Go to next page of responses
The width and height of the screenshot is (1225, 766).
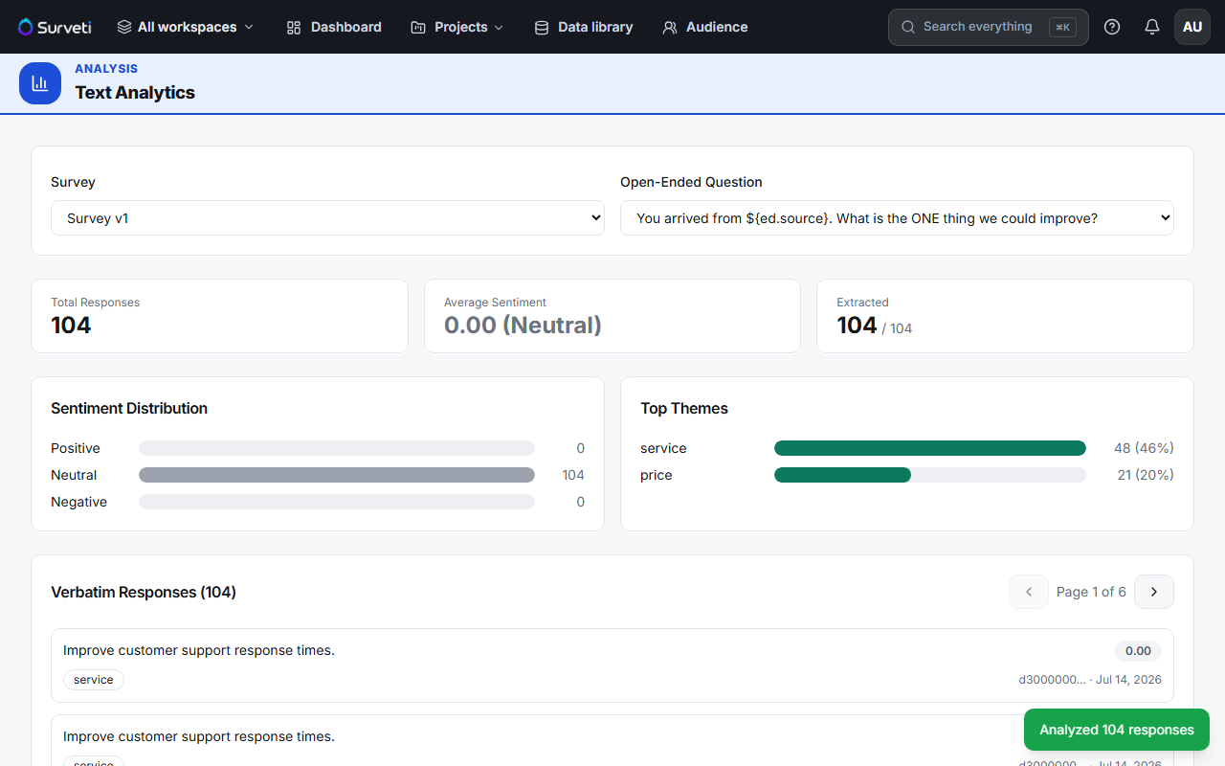tap(1154, 592)
